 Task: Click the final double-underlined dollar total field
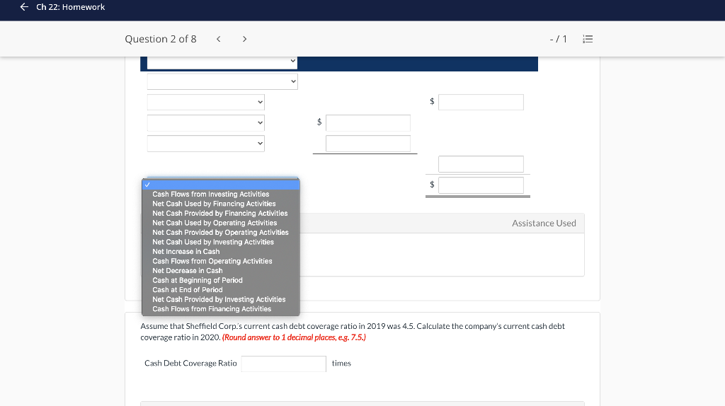coord(481,185)
